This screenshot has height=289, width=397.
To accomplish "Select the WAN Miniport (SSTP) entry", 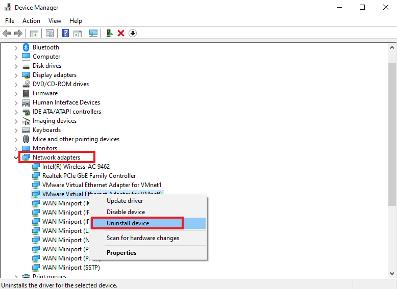I will click(x=71, y=268).
